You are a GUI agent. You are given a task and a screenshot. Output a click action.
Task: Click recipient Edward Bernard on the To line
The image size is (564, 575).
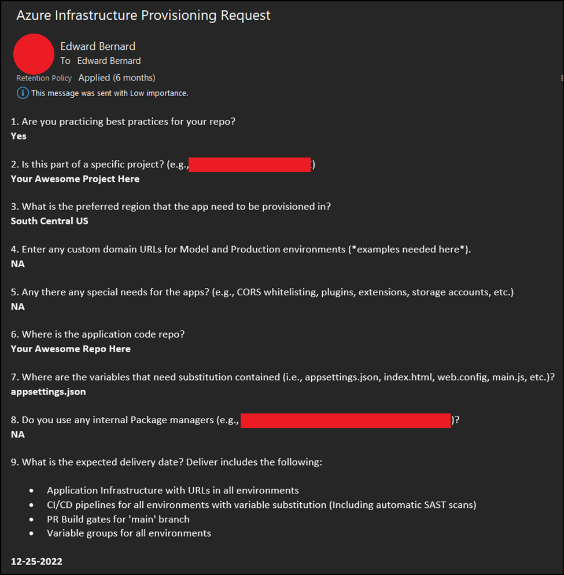tap(109, 61)
